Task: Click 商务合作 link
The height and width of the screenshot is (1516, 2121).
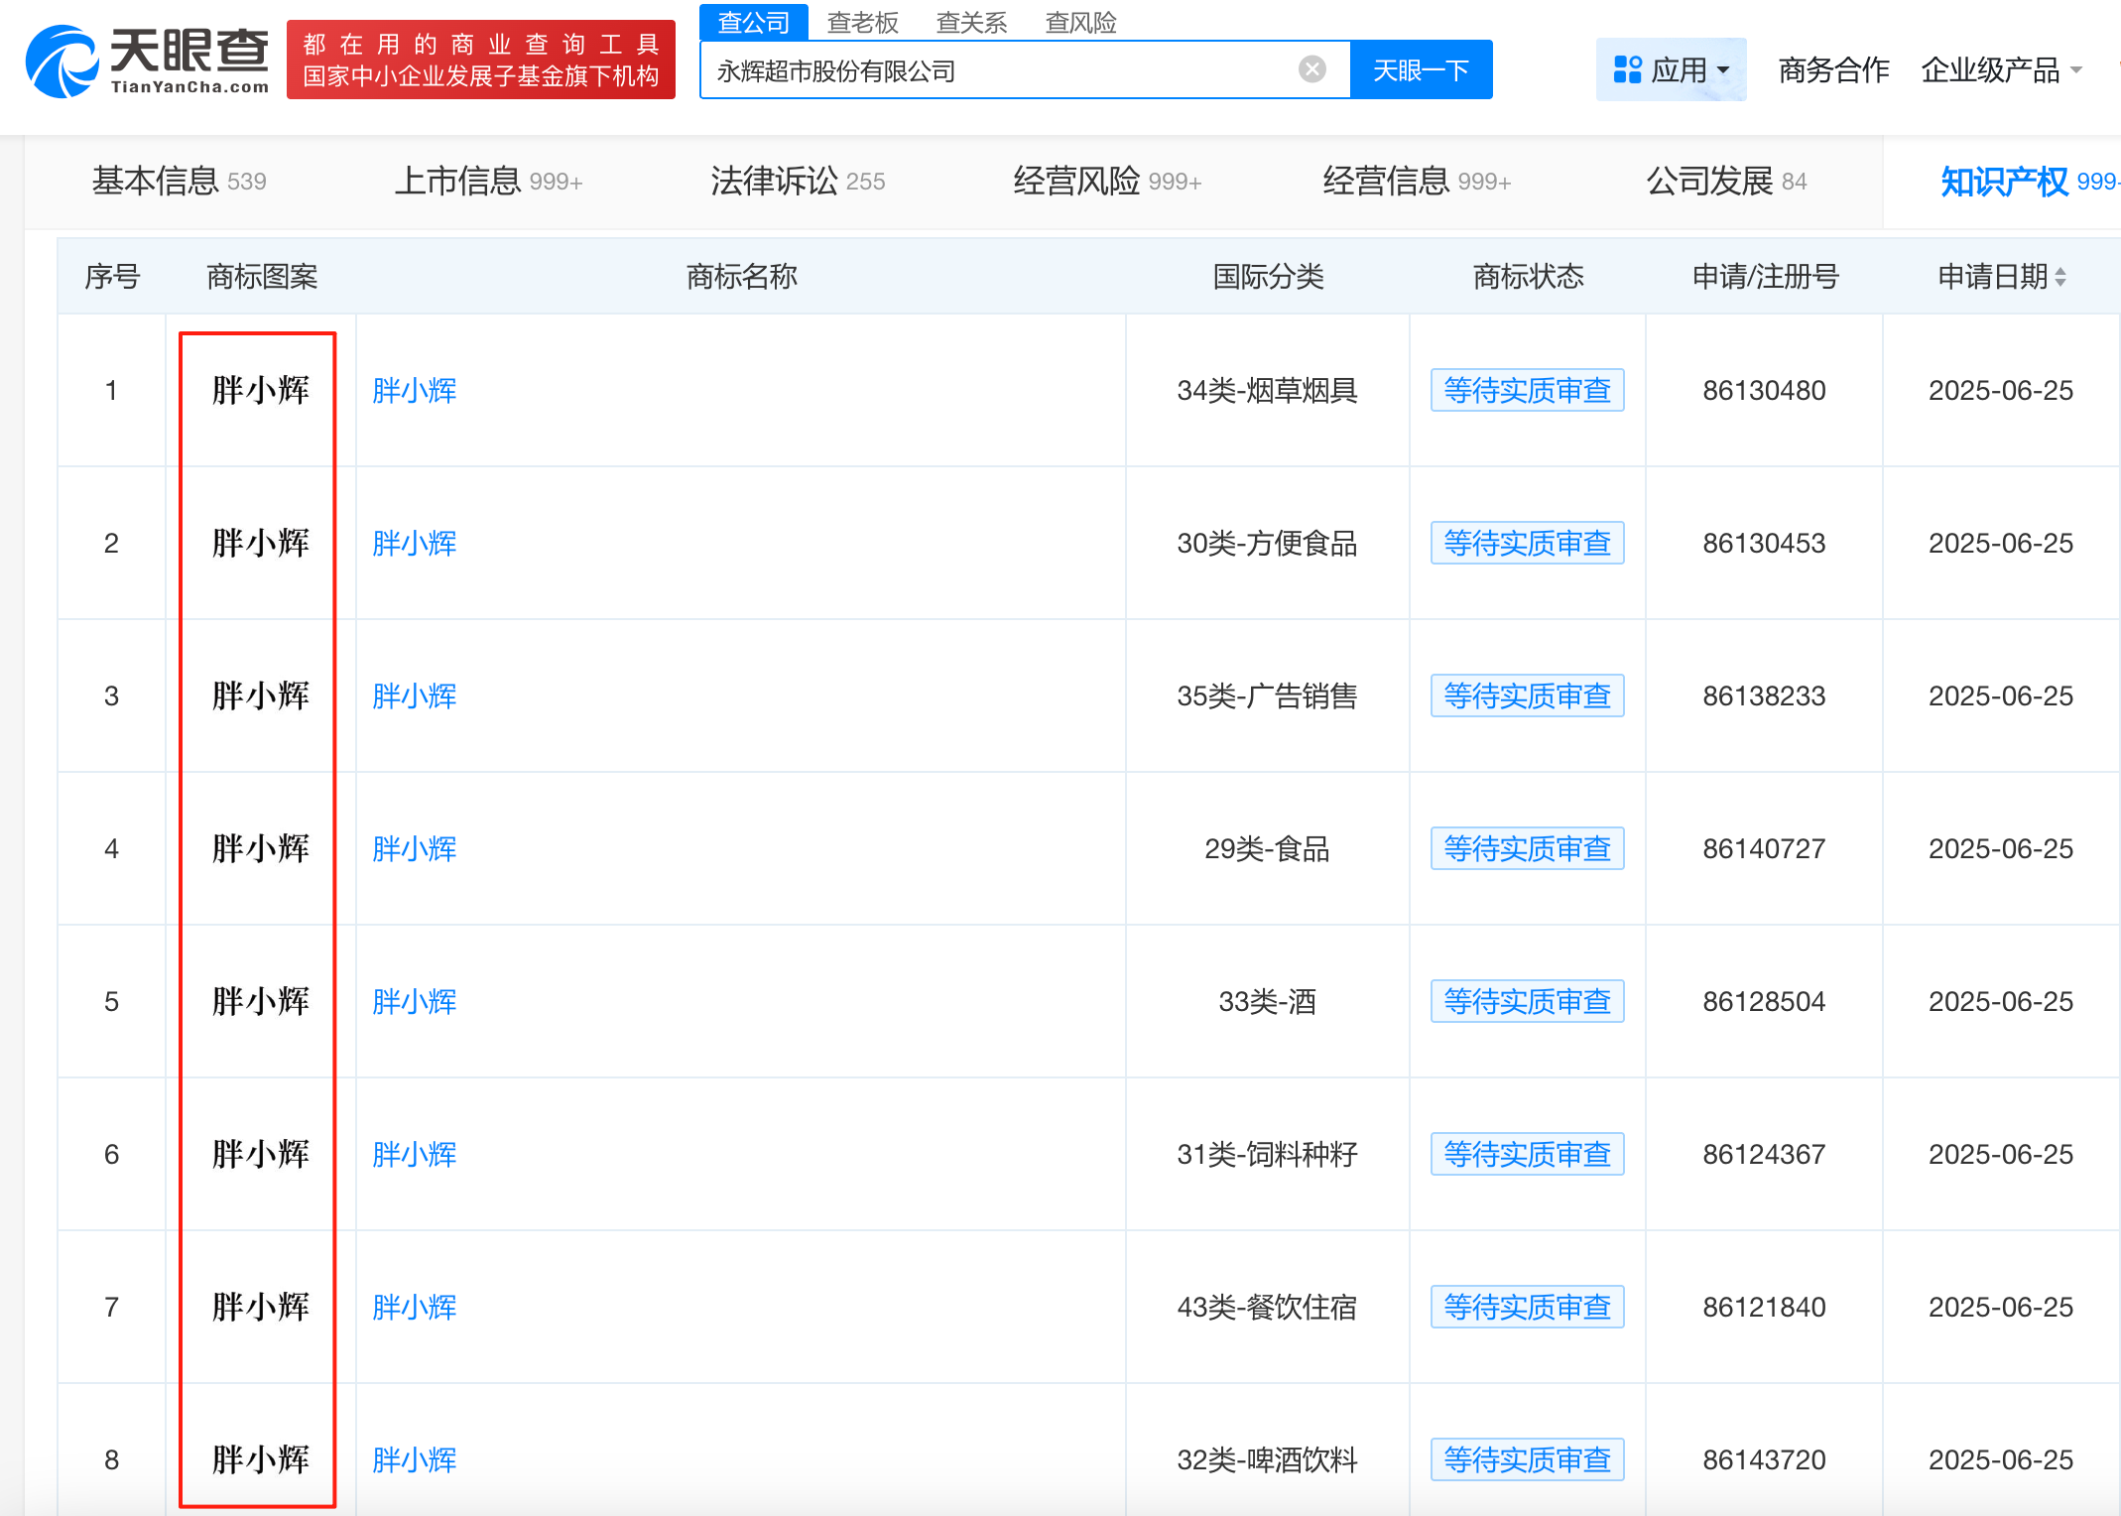Action: point(1833,70)
